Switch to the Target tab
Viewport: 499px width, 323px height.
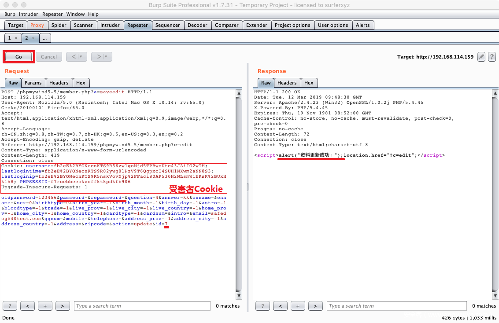coord(15,25)
